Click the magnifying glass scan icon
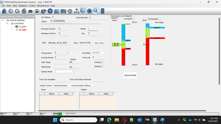The width and height of the screenshot is (221, 124). pyautogui.click(x=96, y=11)
